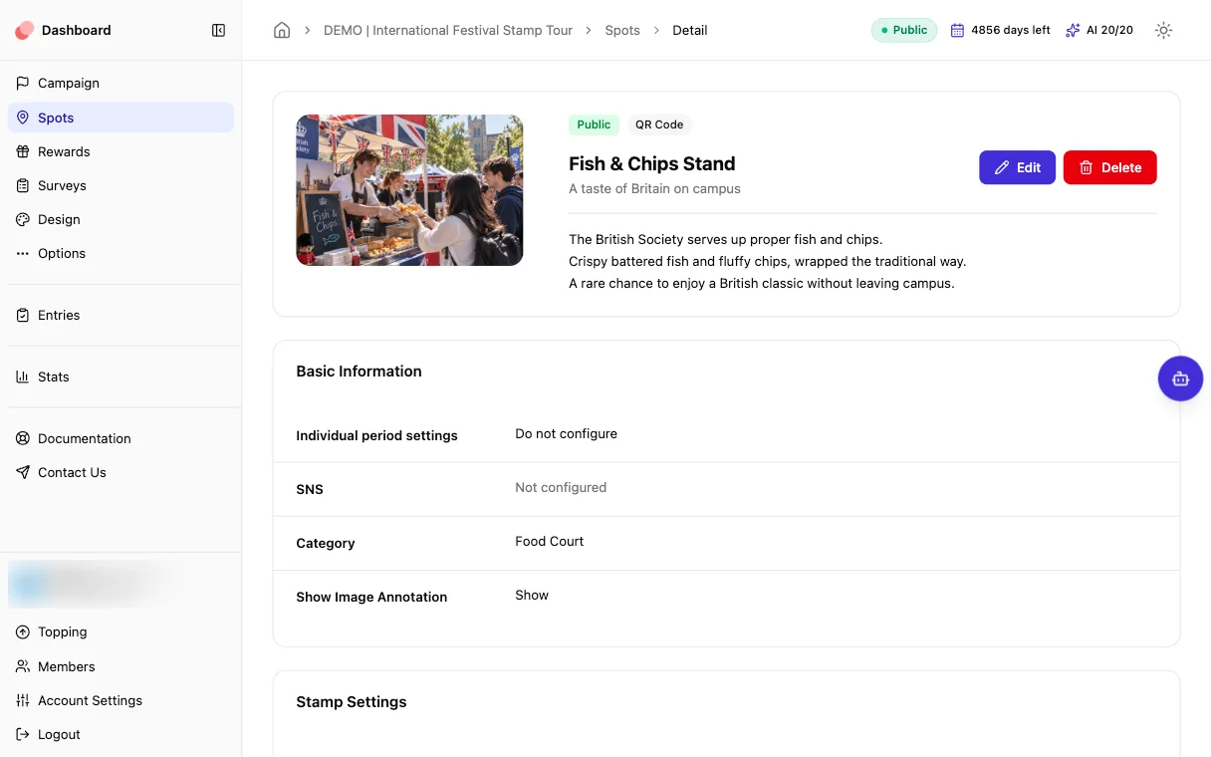Open the Campaign menu item
The height and width of the screenshot is (757, 1211).
(121, 84)
